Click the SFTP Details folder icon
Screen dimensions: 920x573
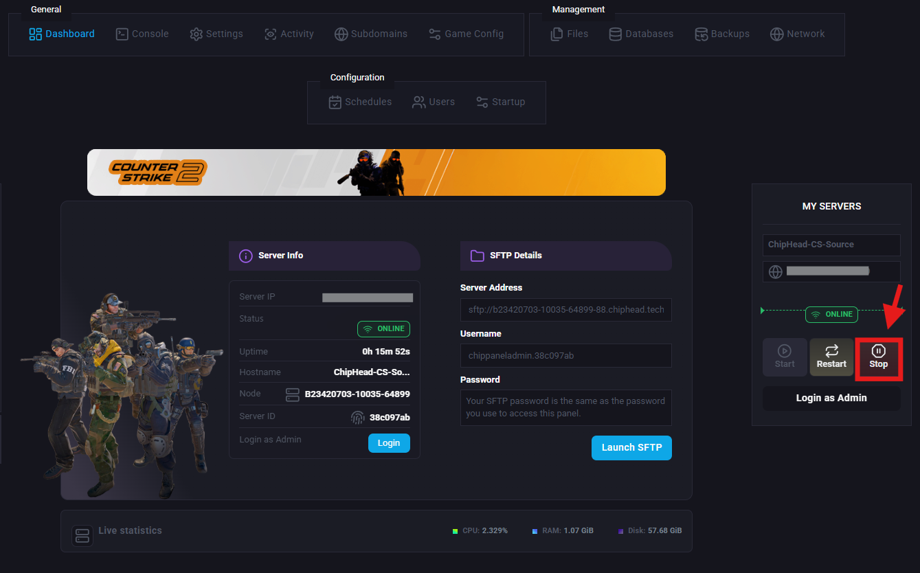click(x=478, y=256)
